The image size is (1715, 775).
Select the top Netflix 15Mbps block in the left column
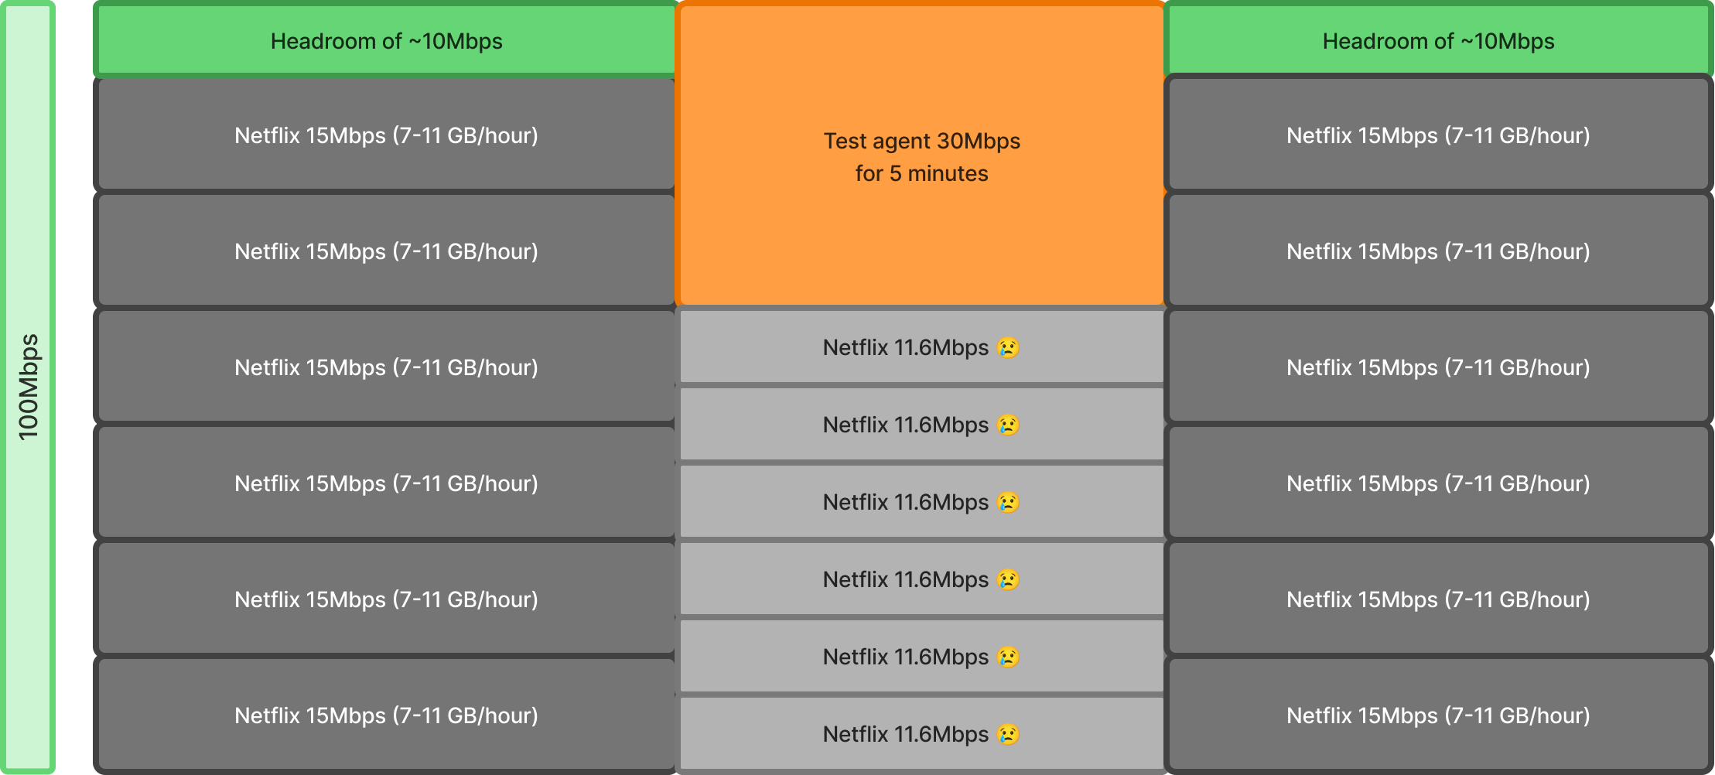tap(385, 135)
